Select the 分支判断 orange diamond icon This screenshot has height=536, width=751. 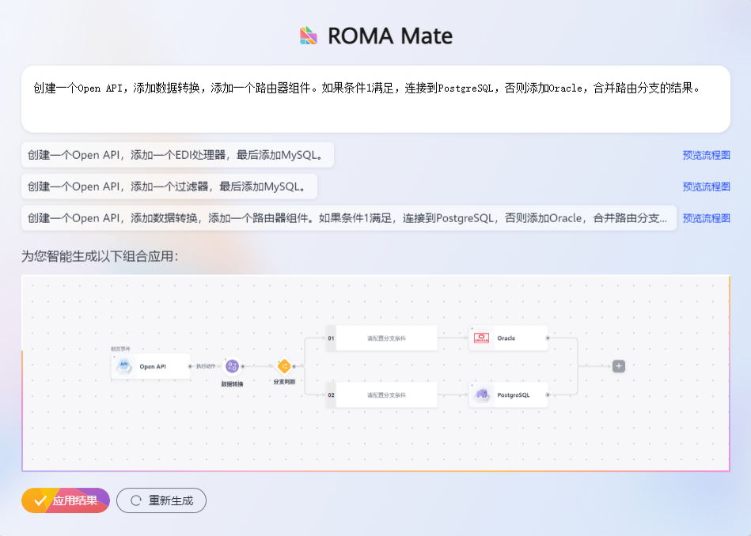pyautogui.click(x=284, y=367)
